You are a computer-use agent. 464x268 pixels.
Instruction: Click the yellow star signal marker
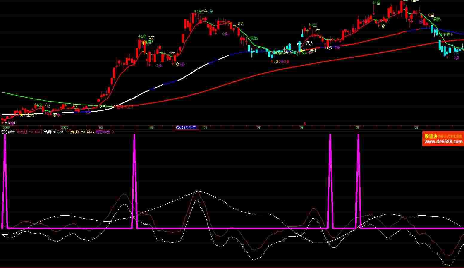click(22, 115)
